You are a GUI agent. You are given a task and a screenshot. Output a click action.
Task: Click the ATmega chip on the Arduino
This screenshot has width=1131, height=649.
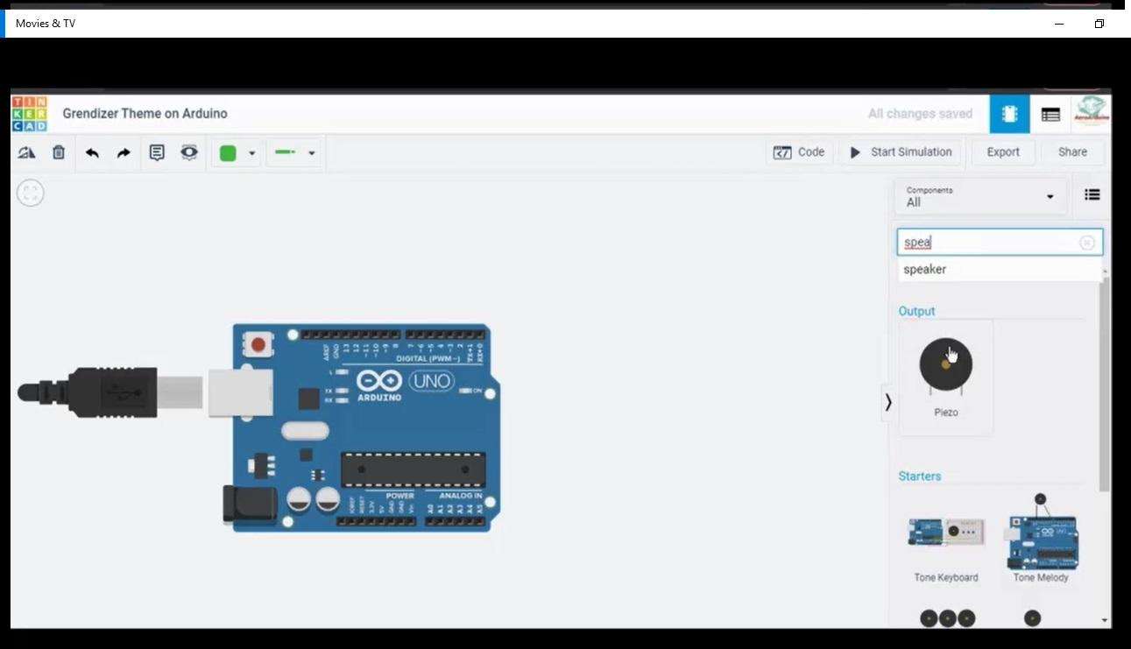click(413, 470)
